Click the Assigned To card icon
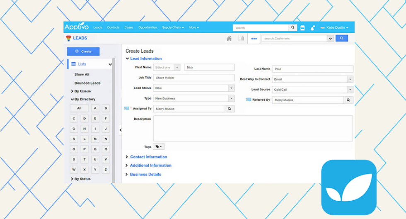This screenshot has width=406, height=219. pyautogui.click(x=127, y=108)
